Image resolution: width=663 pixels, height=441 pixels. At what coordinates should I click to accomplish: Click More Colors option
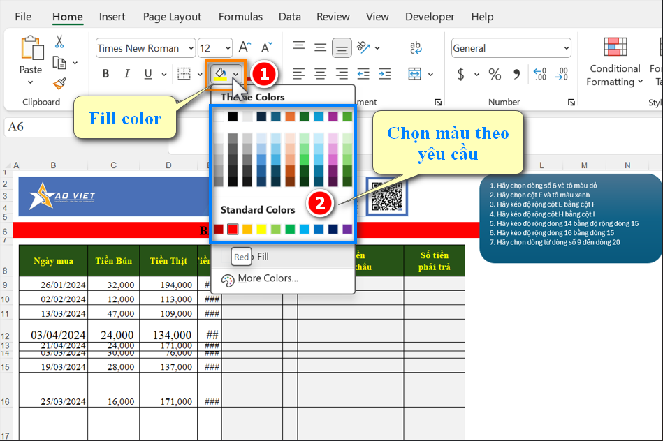pyautogui.click(x=268, y=278)
